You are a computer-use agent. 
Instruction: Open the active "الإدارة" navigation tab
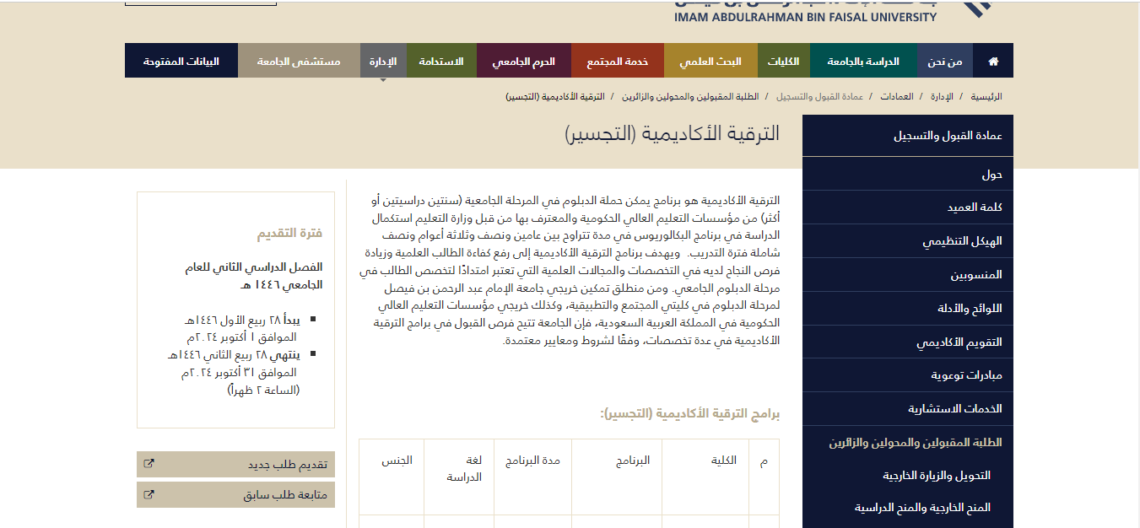(383, 61)
